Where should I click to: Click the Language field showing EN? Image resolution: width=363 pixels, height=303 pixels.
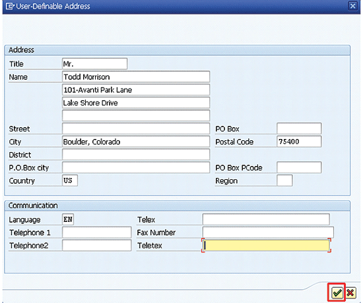pyautogui.click(x=68, y=219)
